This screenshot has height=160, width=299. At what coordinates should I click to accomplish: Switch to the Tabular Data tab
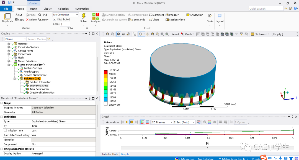click(110, 154)
